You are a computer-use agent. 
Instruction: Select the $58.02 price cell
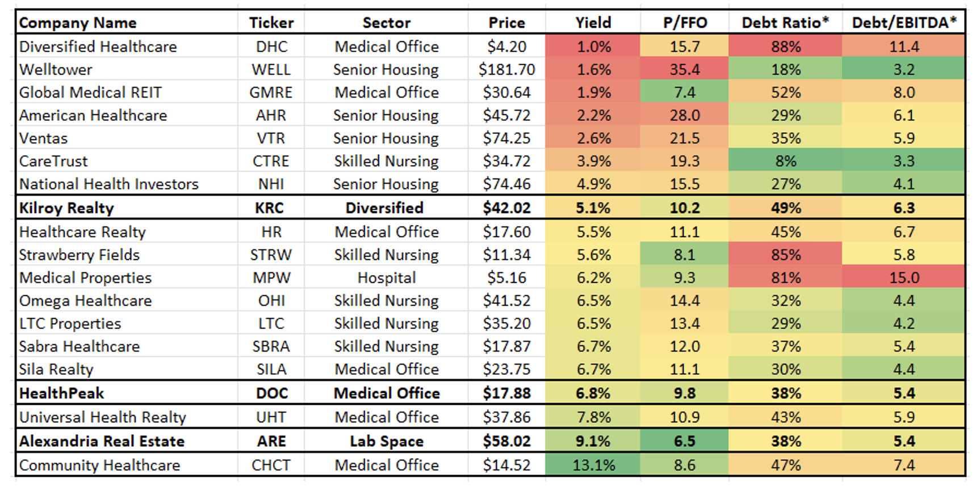[x=506, y=441]
